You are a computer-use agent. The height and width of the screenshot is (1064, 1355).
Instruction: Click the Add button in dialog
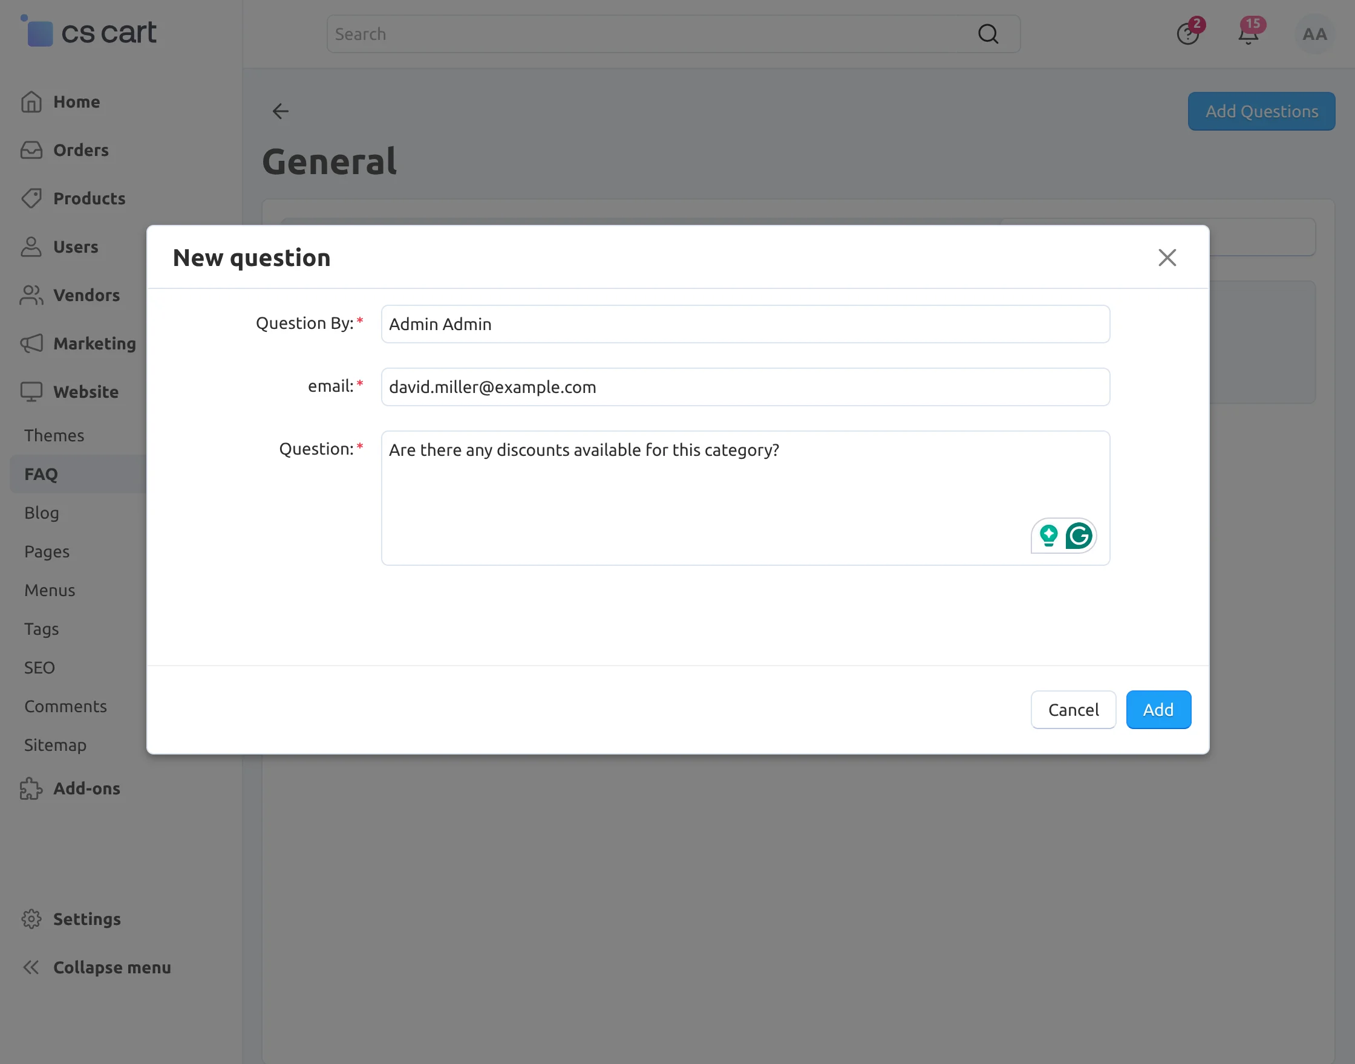[1158, 710]
